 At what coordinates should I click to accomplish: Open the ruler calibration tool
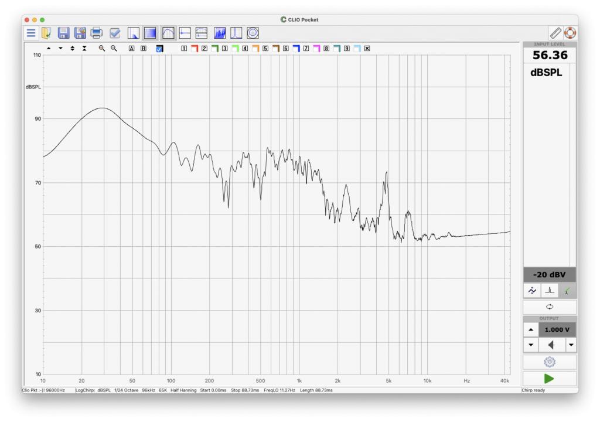pos(555,33)
